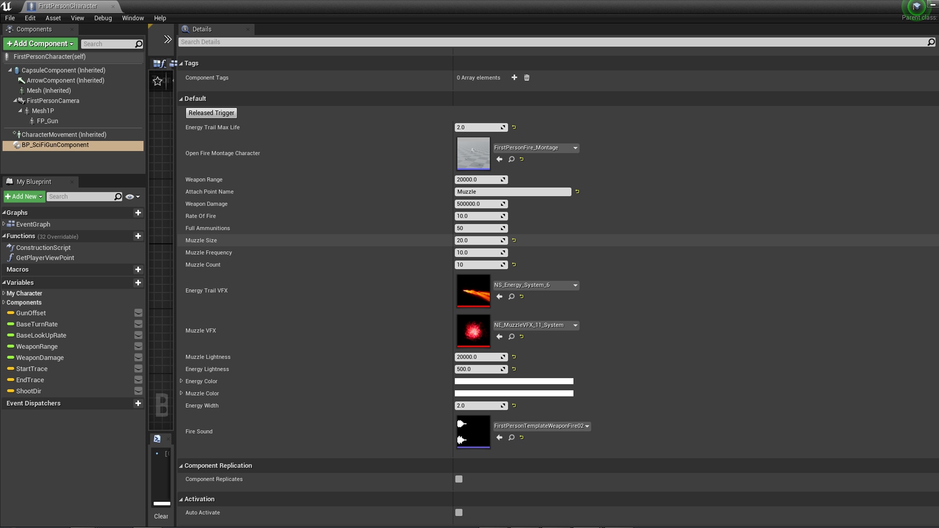Expand the collapsed panel with double chevron
Image resolution: width=939 pixels, height=528 pixels.
point(168,40)
